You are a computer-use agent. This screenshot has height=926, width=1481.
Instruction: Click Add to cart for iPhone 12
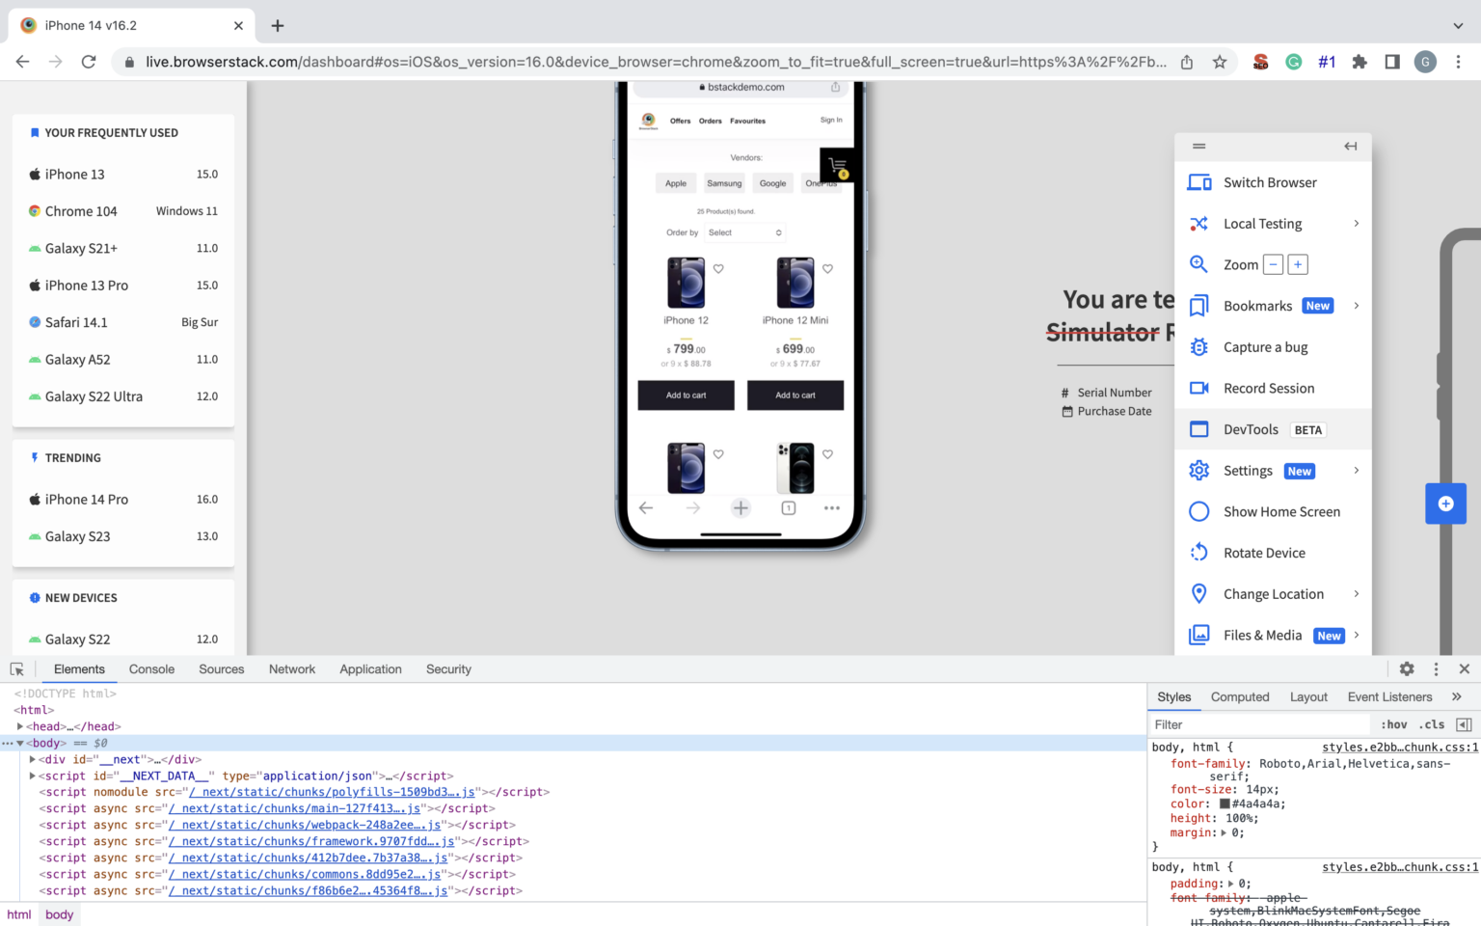click(686, 395)
